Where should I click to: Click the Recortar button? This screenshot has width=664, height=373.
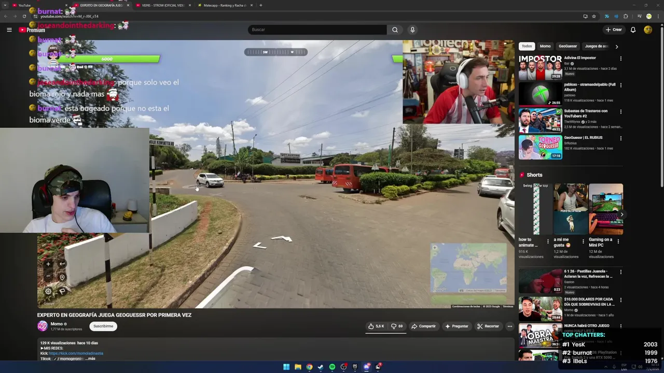click(x=488, y=326)
